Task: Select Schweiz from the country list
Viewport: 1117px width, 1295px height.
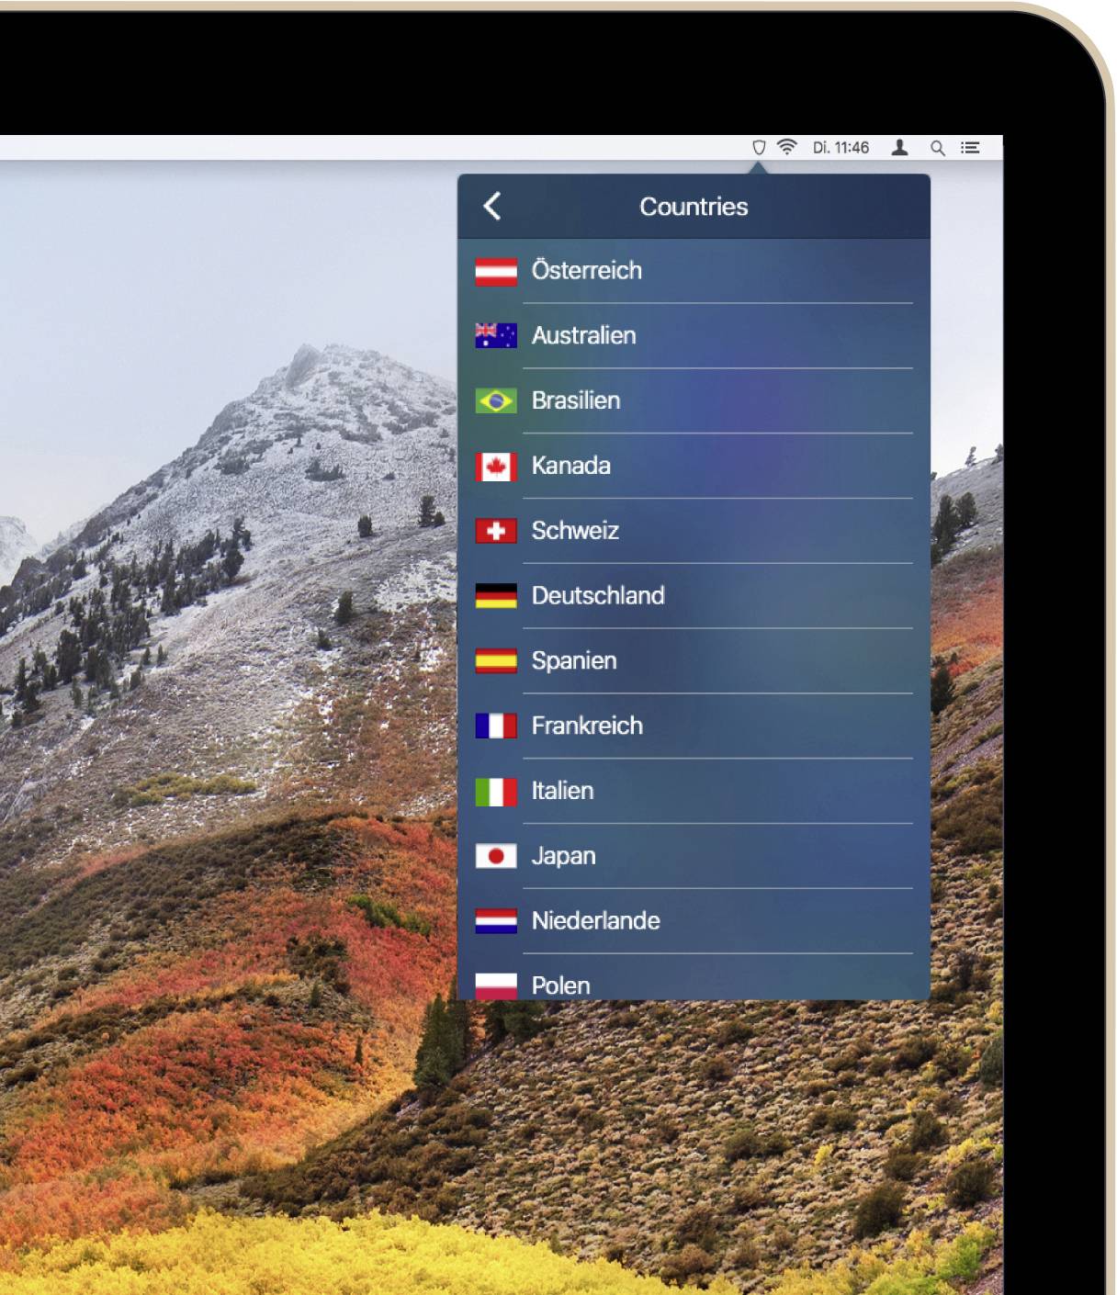Action: (x=575, y=531)
